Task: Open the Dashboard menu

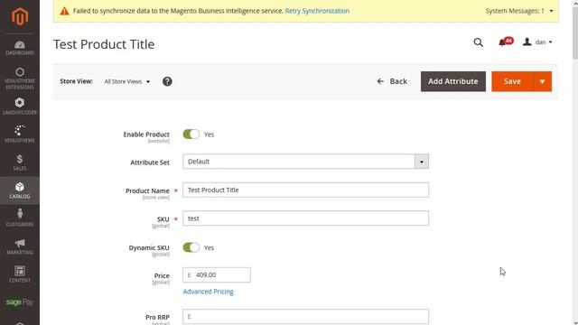Action: point(20,48)
